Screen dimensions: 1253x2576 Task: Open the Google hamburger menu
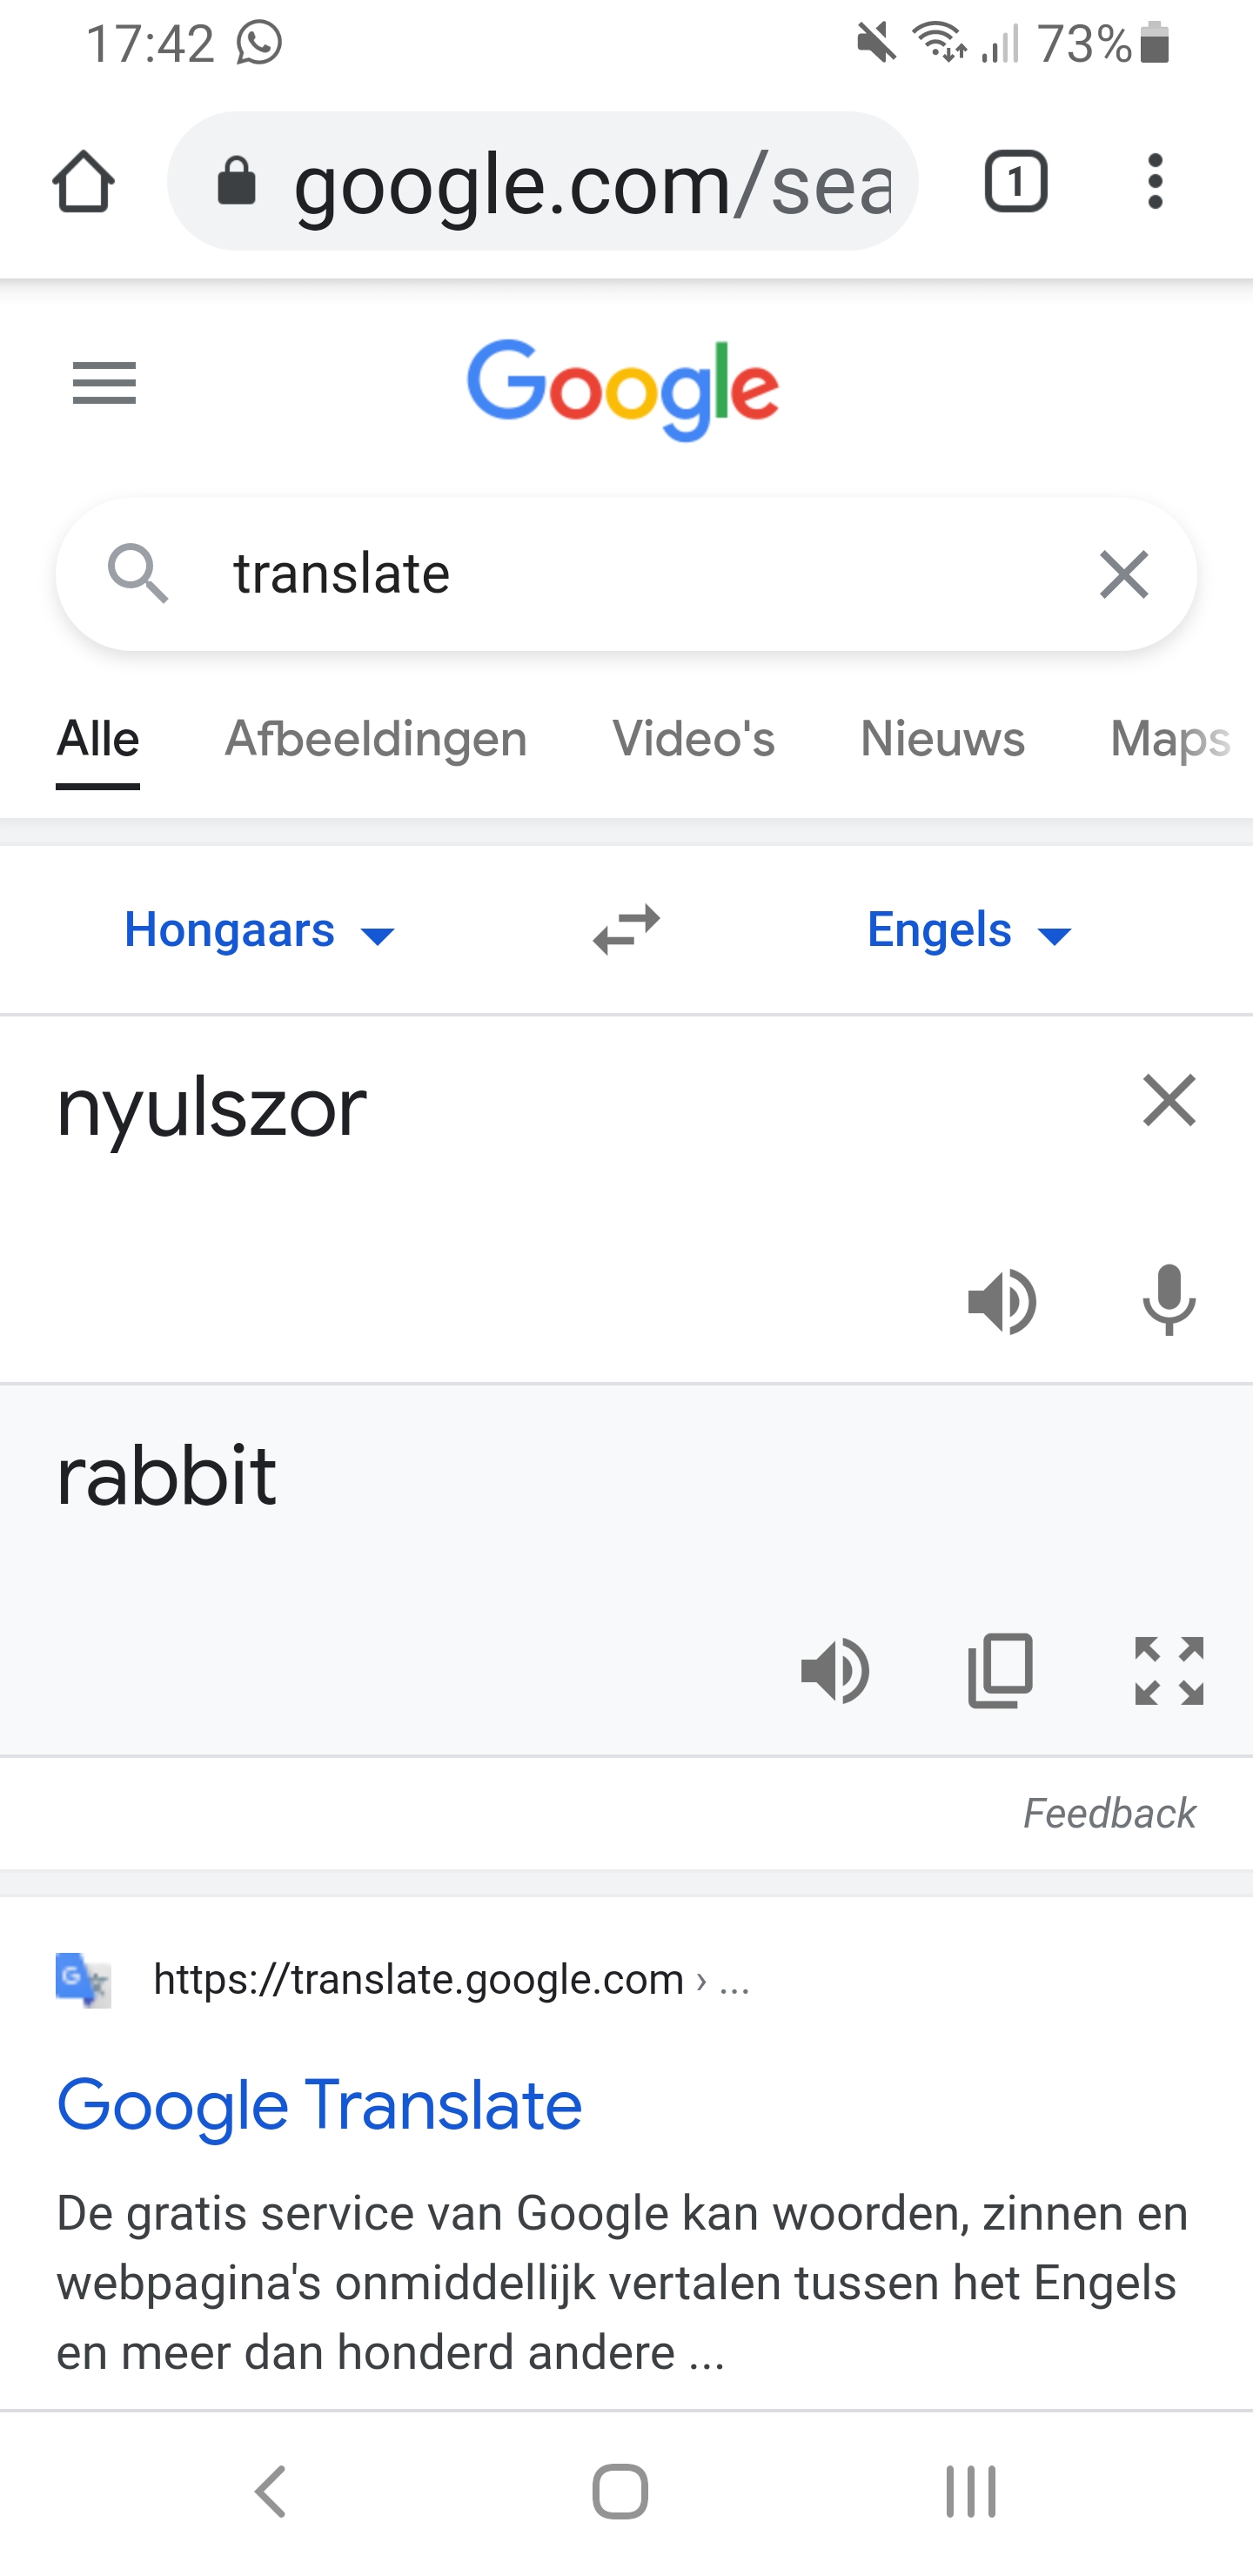tap(104, 383)
